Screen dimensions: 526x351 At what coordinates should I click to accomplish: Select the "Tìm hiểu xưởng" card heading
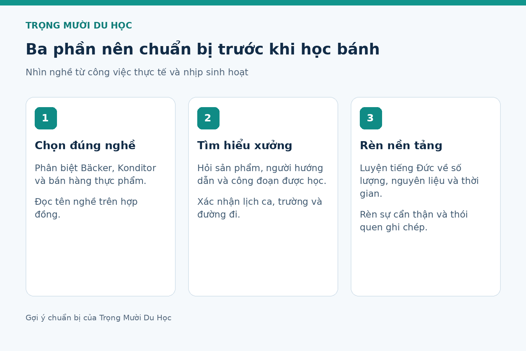click(x=245, y=146)
